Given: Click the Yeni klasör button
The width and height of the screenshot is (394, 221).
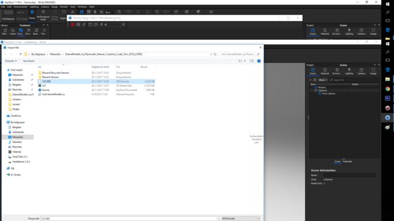Looking at the screenshot, I should click(29, 61).
